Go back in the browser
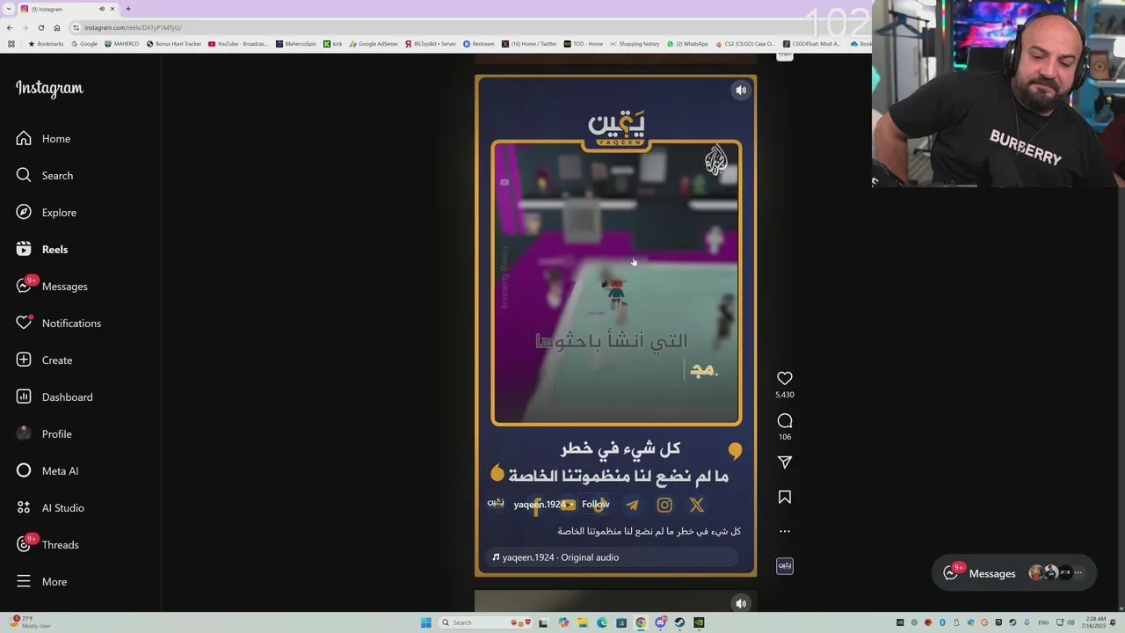 click(x=10, y=27)
